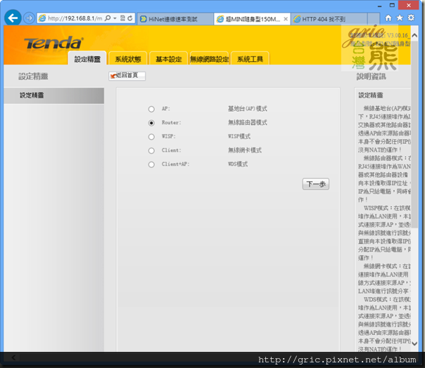Select the WISP mode radio button
Screen dimensions: 425x368
pyautogui.click(x=151, y=137)
